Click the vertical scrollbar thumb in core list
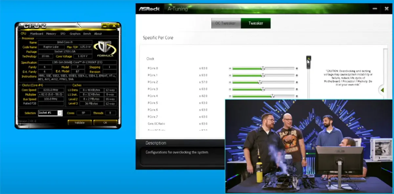Viewport: 394px width, 194px height. (309, 62)
